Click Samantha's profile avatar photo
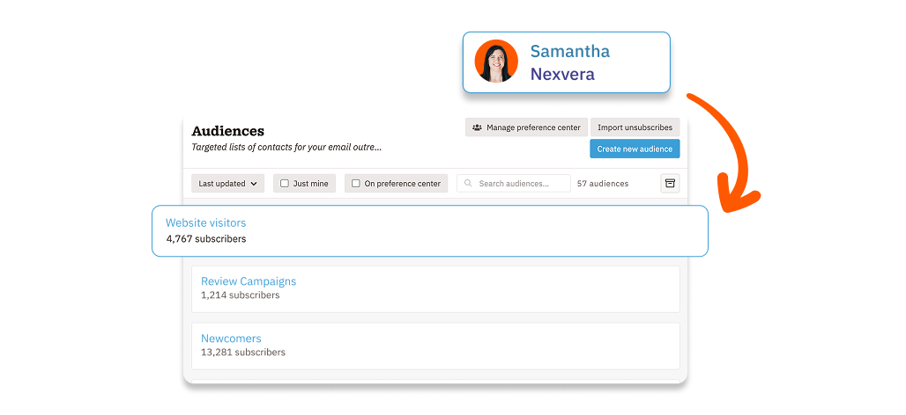This screenshot has height=415, width=906. coord(495,62)
